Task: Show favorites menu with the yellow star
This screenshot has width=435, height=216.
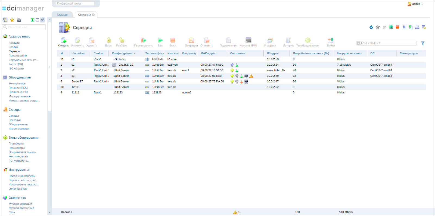Action: [x=12, y=20]
